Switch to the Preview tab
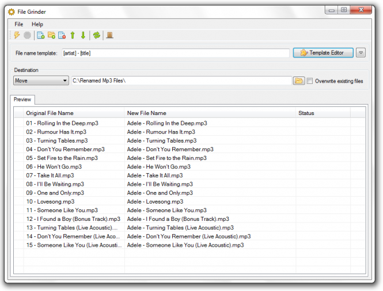This screenshot has width=383, height=291. pyautogui.click(x=22, y=99)
